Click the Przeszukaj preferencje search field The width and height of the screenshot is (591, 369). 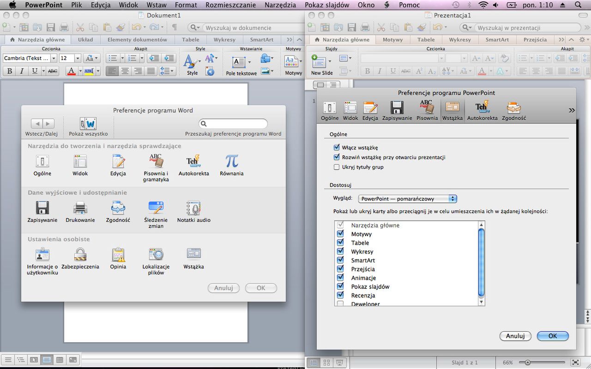(233, 124)
